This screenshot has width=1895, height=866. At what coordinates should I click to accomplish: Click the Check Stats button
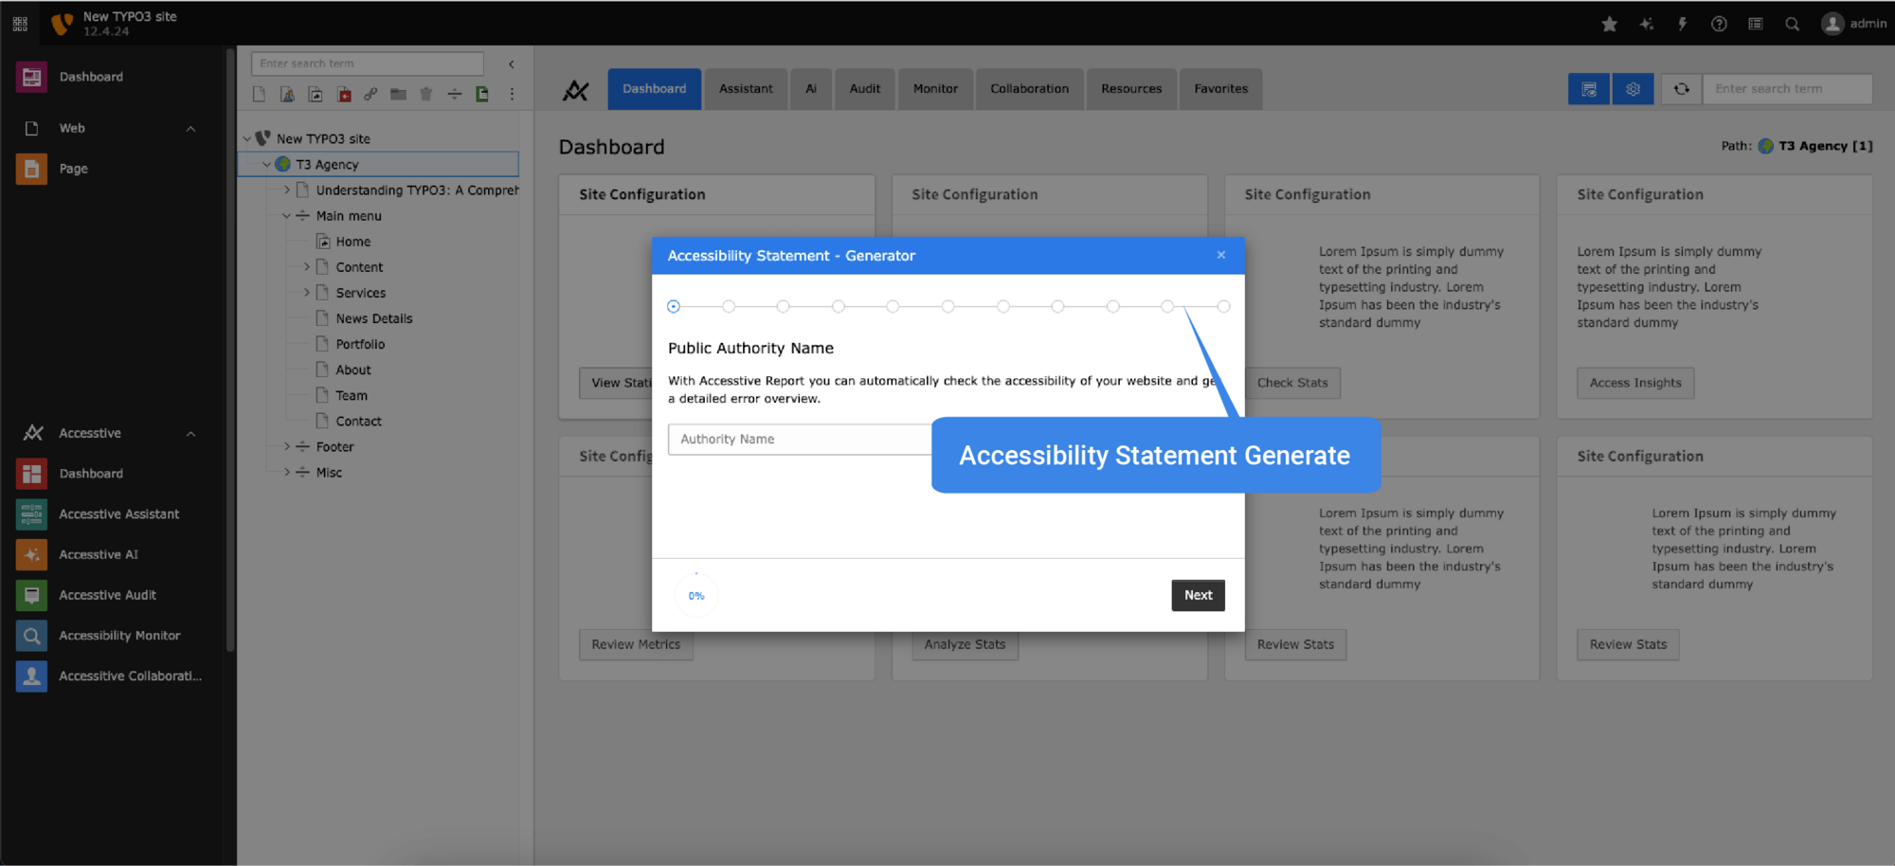(x=1292, y=383)
